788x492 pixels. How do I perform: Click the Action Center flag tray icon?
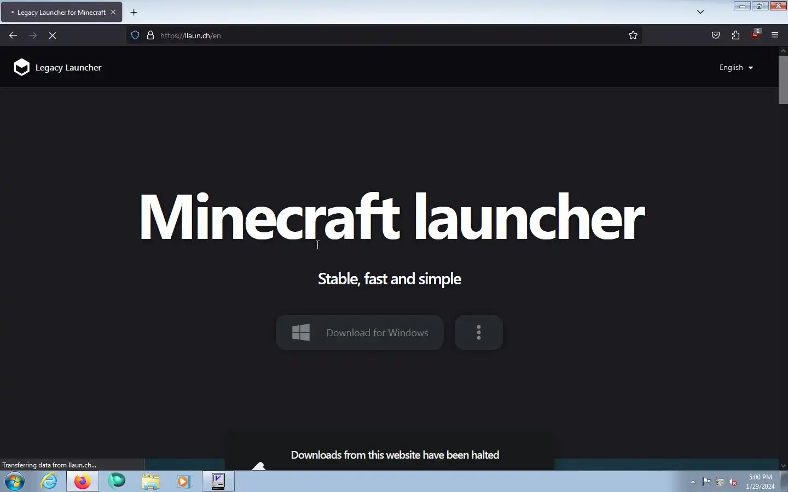coord(706,482)
